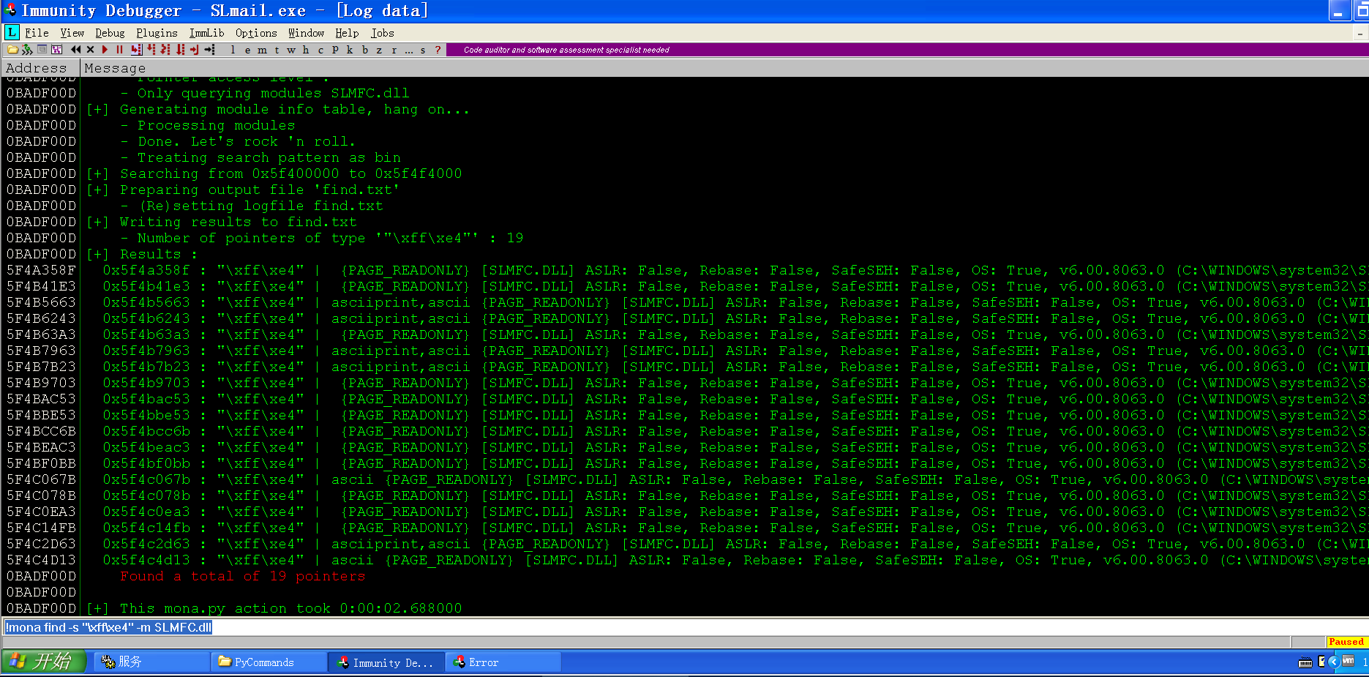Select log row with address 5F4B41E3
This screenshot has height=677, width=1369.
click(685, 286)
